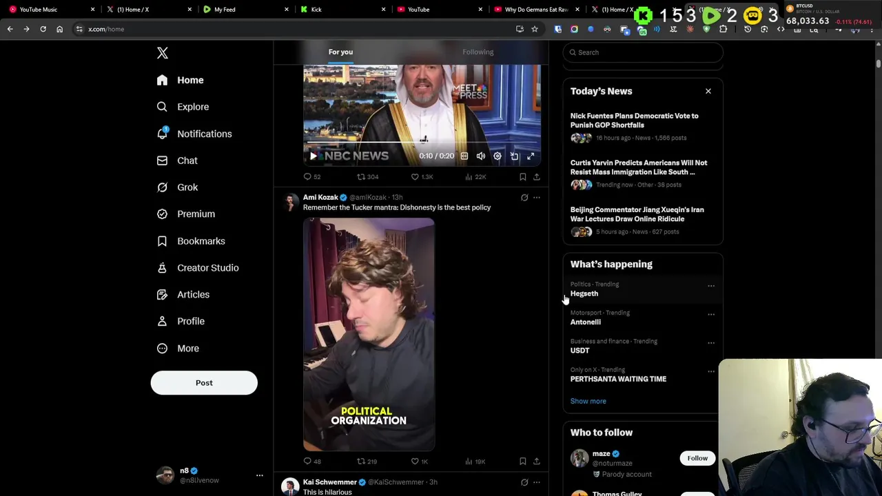Open more options for the Antonelli trend
This screenshot has height=496, width=882.
tap(711, 315)
